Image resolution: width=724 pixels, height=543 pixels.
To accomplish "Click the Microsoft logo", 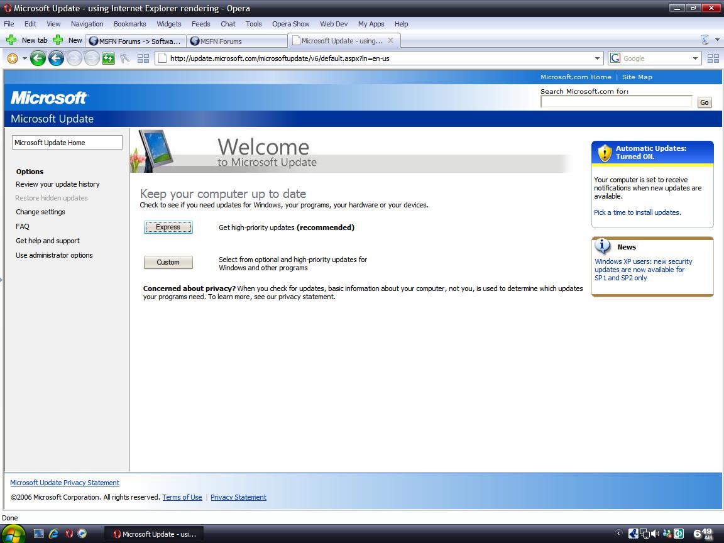I will pos(48,97).
